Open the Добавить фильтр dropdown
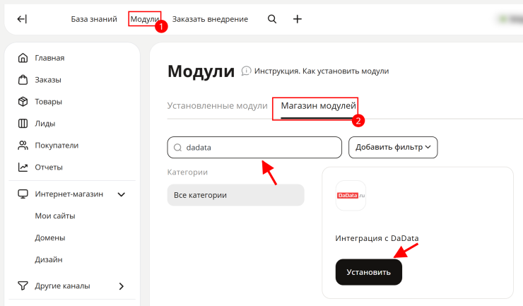Viewport: 523px width, 306px height. click(x=393, y=147)
